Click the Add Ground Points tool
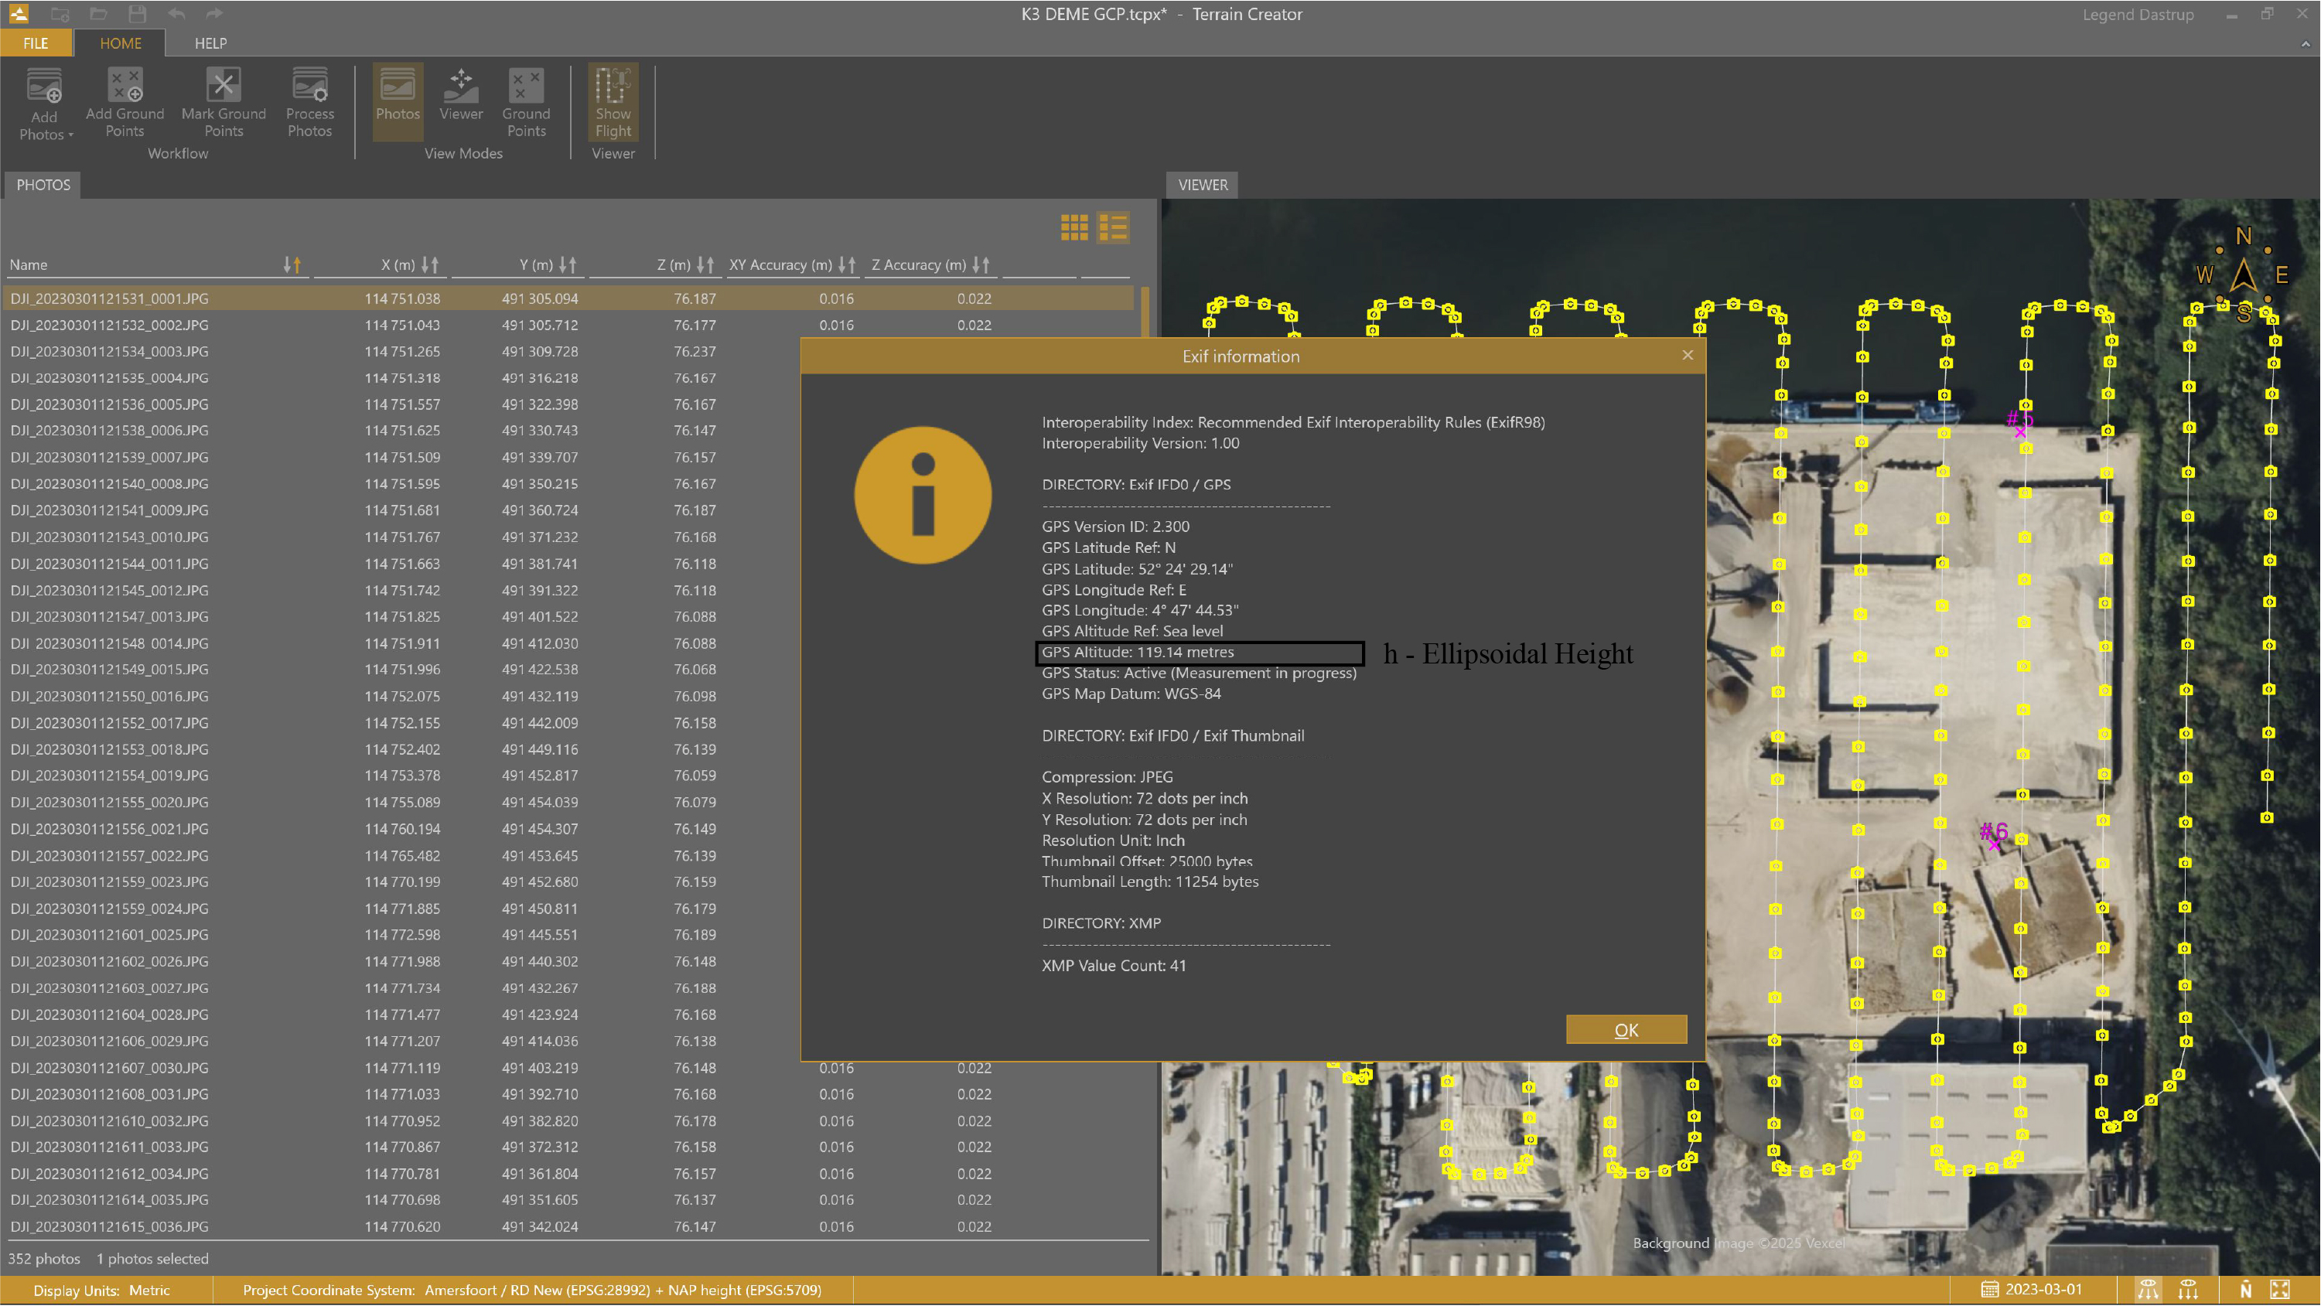This screenshot has width=2321, height=1306. [x=125, y=103]
